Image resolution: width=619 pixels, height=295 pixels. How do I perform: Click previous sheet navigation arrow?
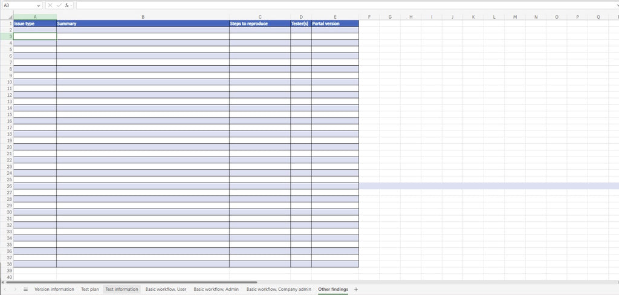[5, 290]
